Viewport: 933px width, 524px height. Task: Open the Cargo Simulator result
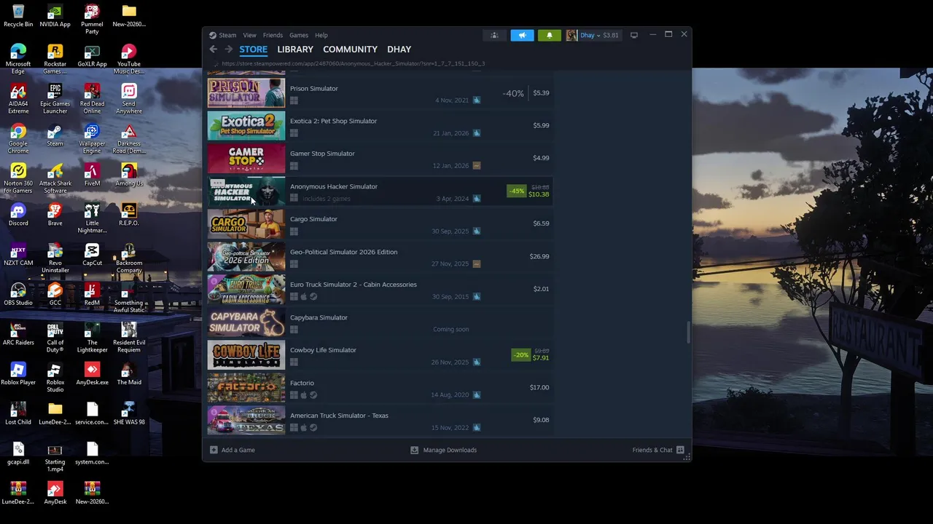coord(380,224)
